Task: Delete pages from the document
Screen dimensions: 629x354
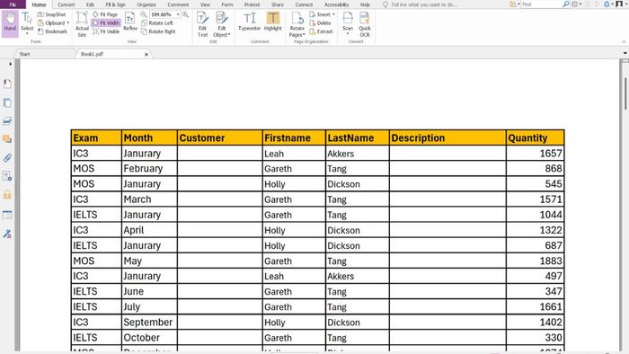Action: (x=320, y=22)
